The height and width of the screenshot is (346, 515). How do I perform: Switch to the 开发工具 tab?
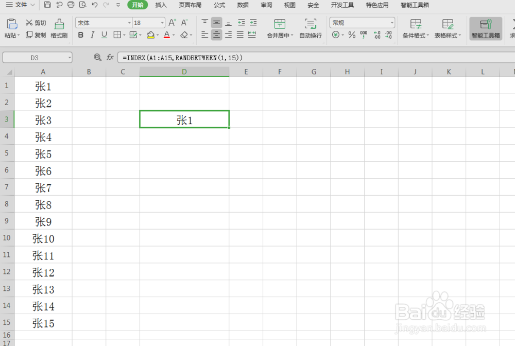coord(342,5)
